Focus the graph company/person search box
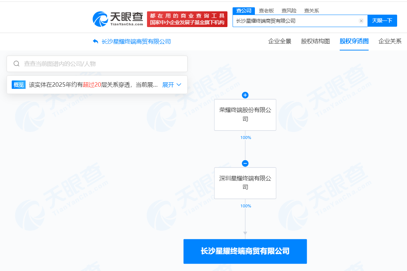Image resolution: width=407 pixels, height=271 pixels. [x=97, y=64]
